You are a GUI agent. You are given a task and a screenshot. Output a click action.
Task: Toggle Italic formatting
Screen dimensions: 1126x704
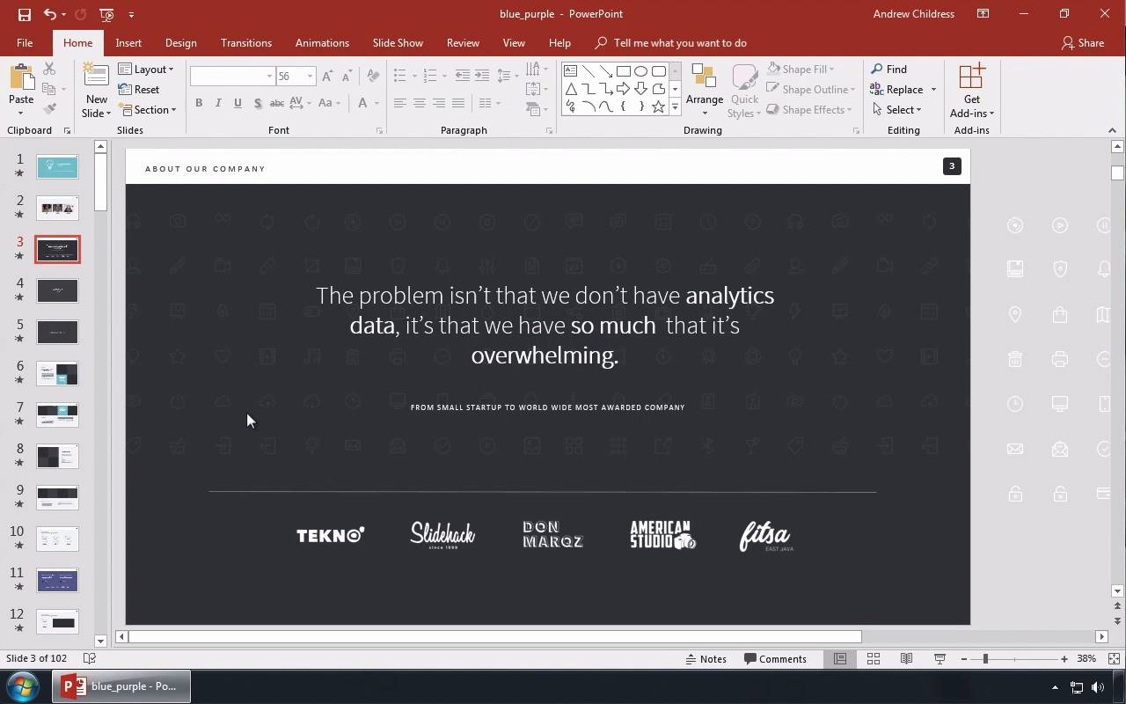coord(218,103)
